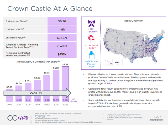Click the United States coverage map
The width and height of the screenshot is (168, 125).
tap(134, 45)
